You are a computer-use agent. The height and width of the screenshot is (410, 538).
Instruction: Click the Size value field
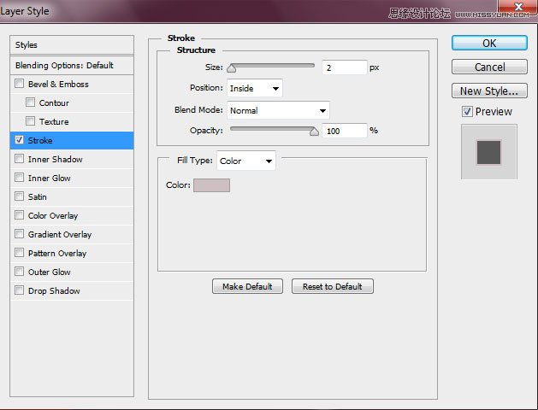coord(345,67)
